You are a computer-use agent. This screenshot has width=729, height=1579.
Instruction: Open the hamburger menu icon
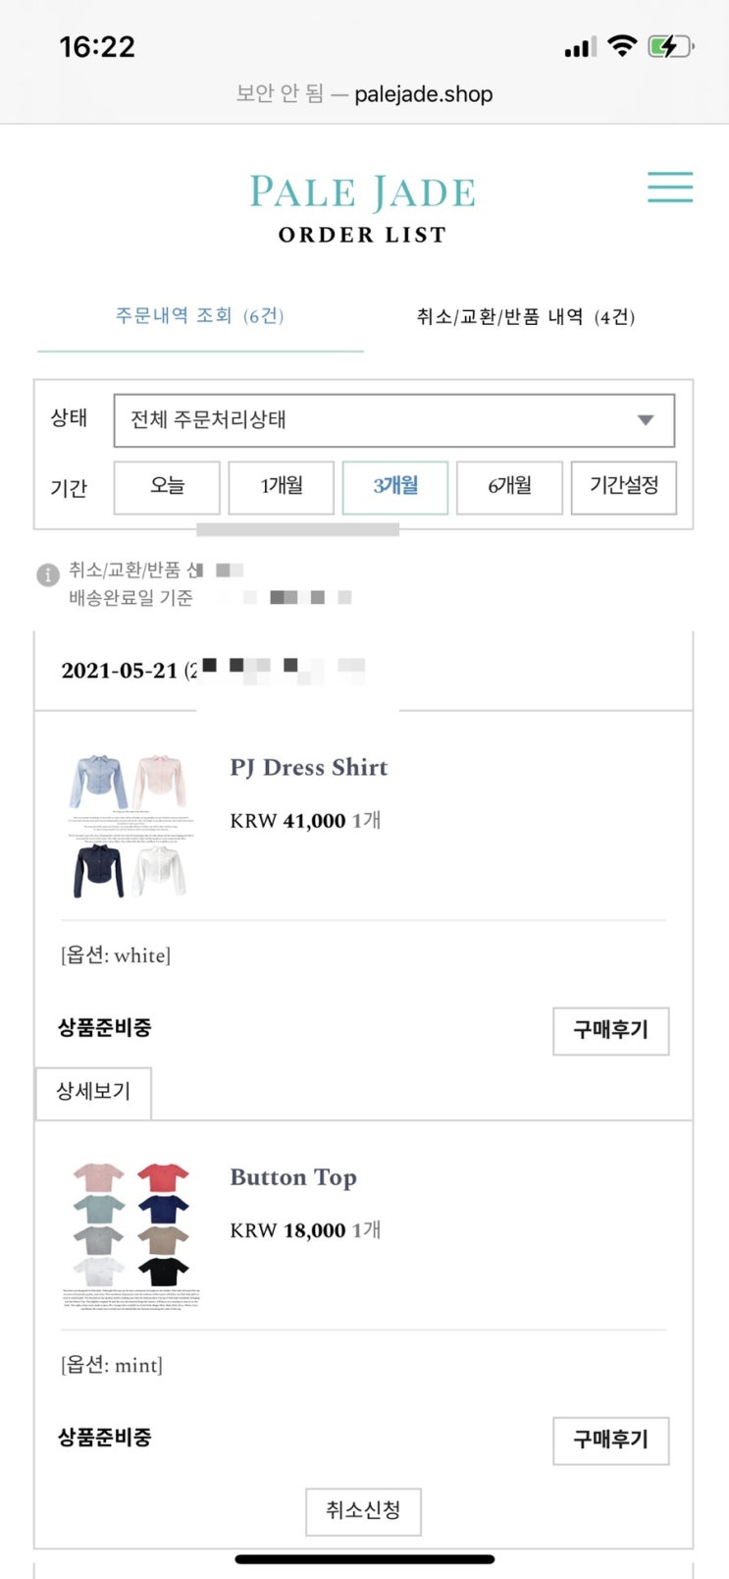click(x=670, y=188)
